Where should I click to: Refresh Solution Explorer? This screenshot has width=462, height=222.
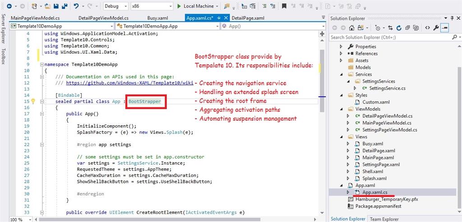click(x=399, y=27)
